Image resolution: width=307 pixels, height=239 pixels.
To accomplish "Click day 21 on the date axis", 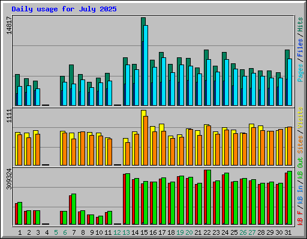I will 198,232.
